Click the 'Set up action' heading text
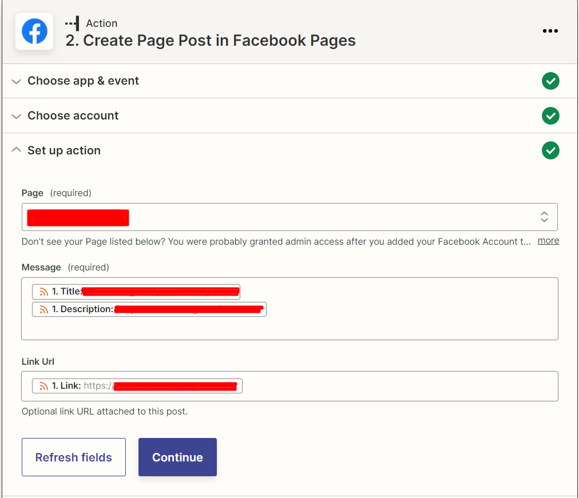Viewport: 579px width, 498px height. coord(64,150)
